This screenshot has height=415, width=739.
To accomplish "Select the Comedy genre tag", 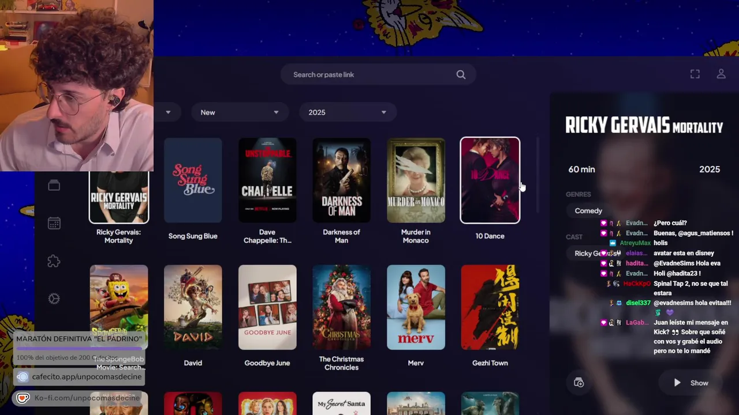I will point(588,211).
